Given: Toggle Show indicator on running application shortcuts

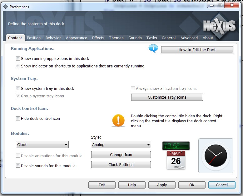Looking at the screenshot, I should point(18,66).
